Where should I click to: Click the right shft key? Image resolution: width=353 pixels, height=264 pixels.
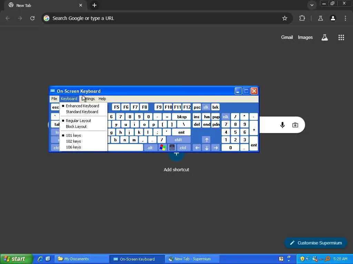tap(178, 140)
